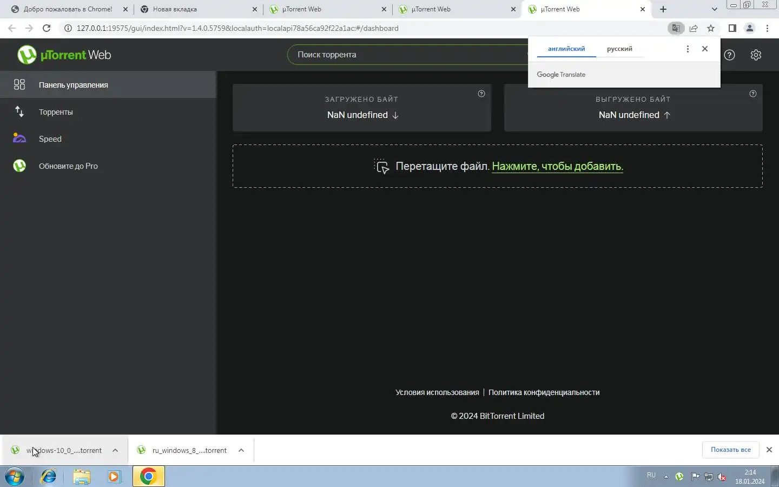The width and height of the screenshot is (779, 487).
Task: Switch to Добро пожаловать в Chrome tab
Action: click(x=68, y=9)
